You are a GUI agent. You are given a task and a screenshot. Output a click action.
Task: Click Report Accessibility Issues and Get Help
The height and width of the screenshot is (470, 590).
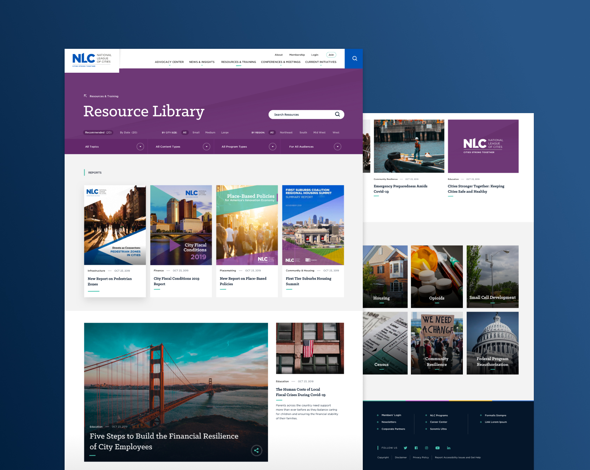coord(458,457)
